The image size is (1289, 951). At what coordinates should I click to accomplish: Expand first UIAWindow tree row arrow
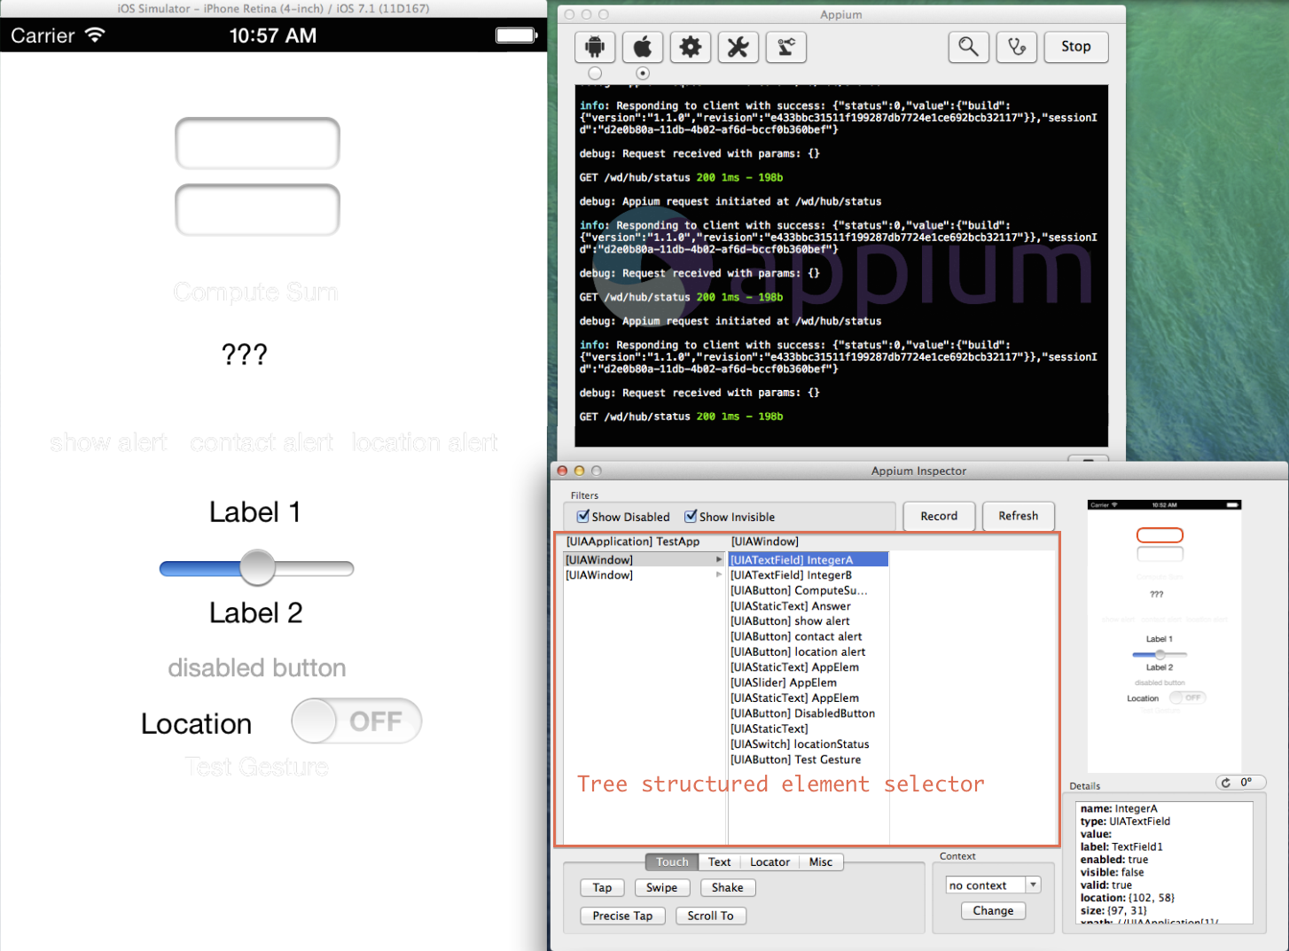(719, 559)
